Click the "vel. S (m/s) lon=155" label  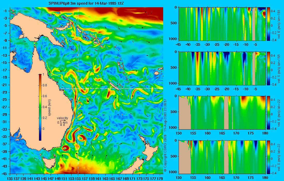279,69
